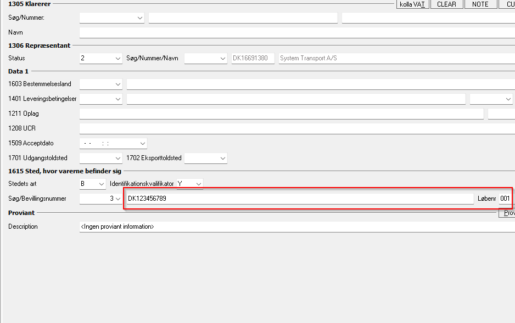Open the 1509 Acceptdato date dropdown
Screen dimensions: 515x323
tap(142, 144)
